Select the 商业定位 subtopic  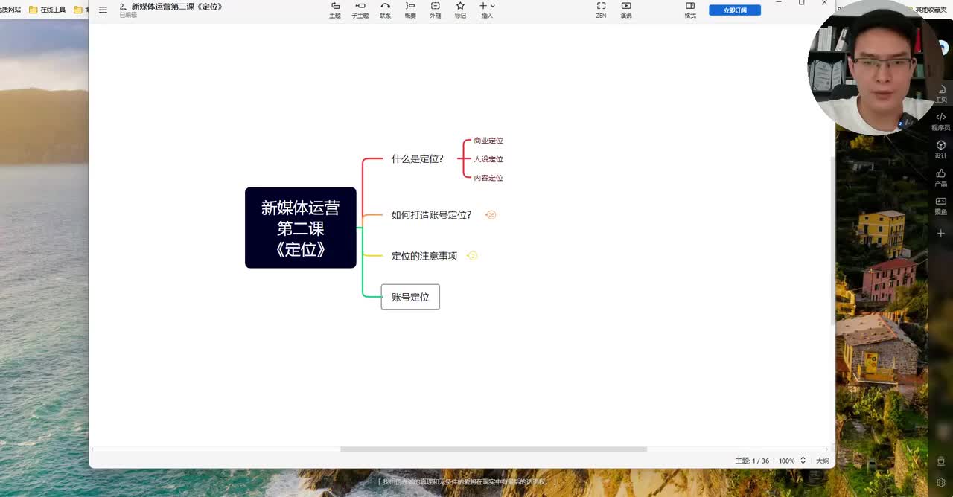(488, 141)
